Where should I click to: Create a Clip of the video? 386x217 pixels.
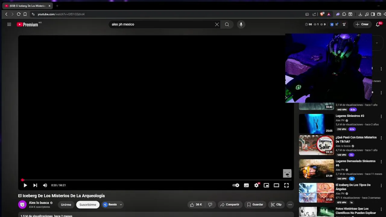(276, 205)
